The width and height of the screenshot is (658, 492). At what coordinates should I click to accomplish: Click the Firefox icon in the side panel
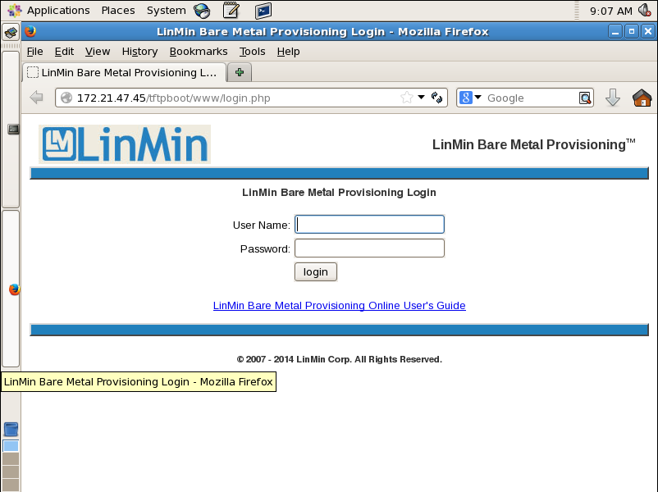14,289
